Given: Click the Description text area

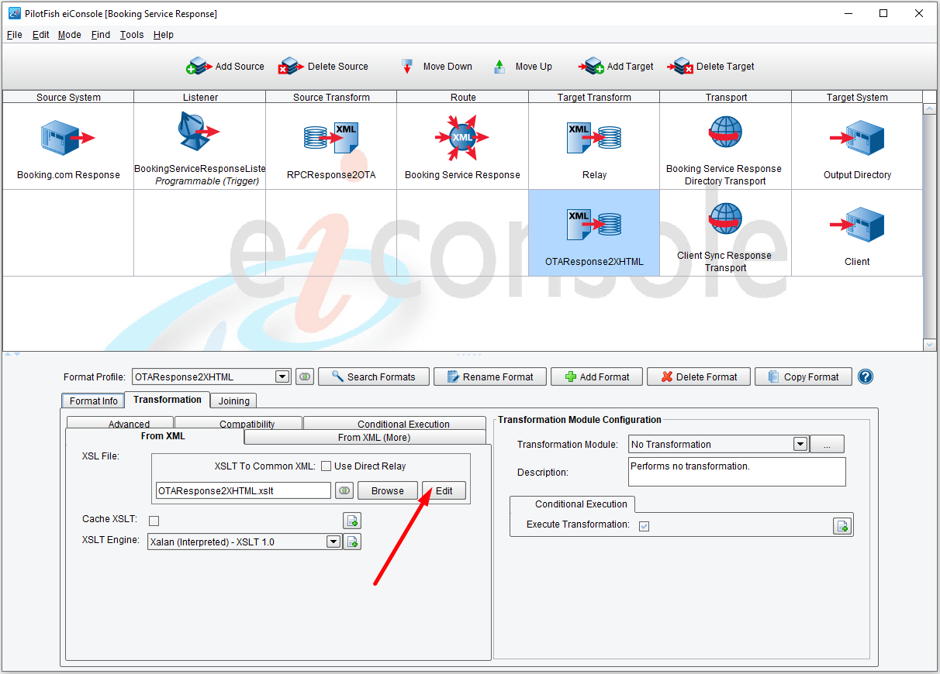Looking at the screenshot, I should coord(737,472).
